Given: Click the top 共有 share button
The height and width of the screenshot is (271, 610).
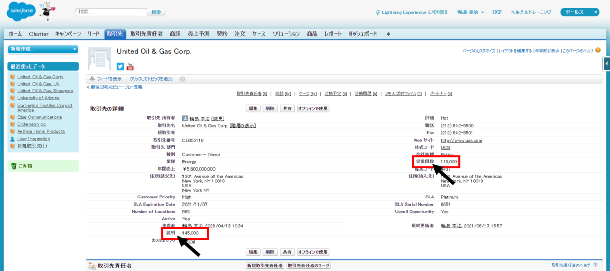Looking at the screenshot, I should point(288,108).
